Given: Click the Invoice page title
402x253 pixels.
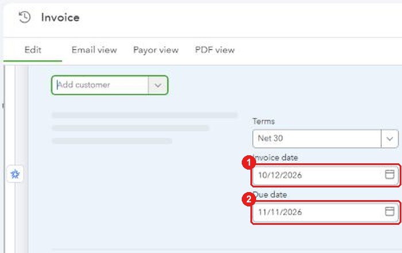Looking at the screenshot, I should point(60,18).
